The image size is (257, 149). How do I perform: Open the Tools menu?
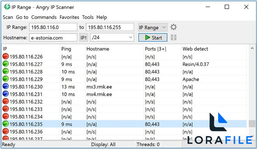click(88, 17)
